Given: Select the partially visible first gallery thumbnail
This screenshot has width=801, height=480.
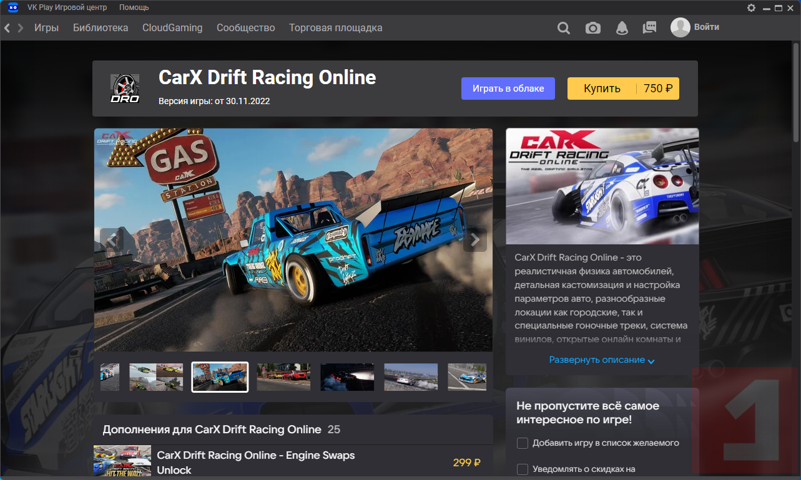Looking at the screenshot, I should click(x=110, y=377).
